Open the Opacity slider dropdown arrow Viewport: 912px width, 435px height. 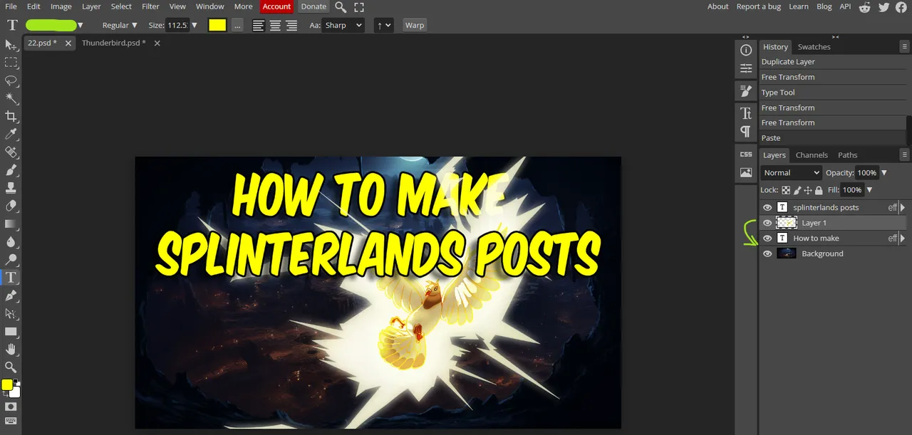[x=884, y=173]
